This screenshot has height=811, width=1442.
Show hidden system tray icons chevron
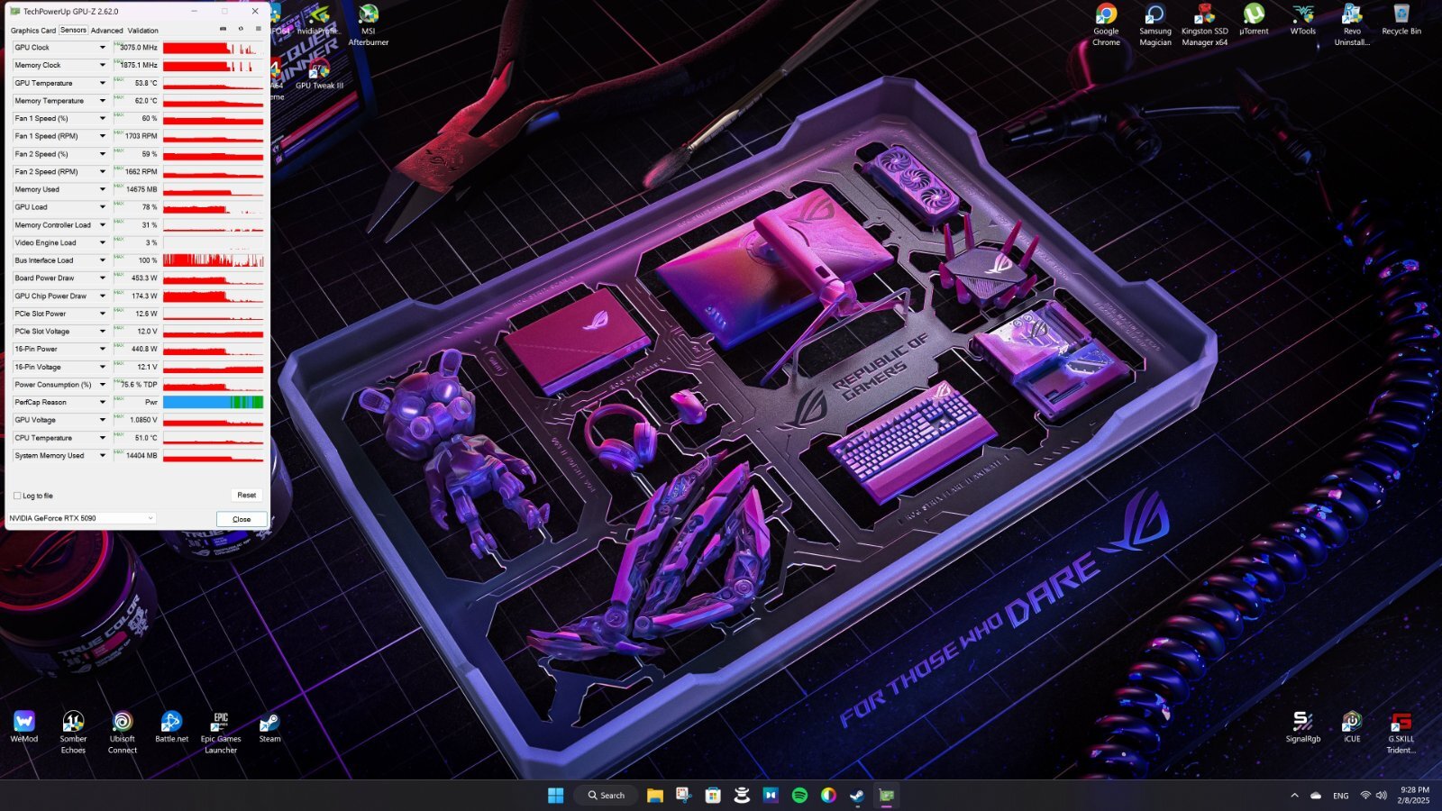(x=1294, y=795)
